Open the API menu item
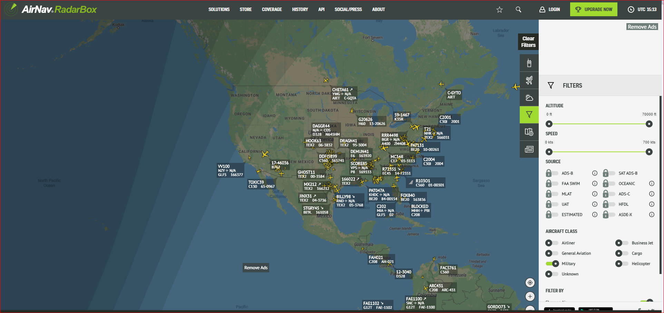 click(x=321, y=10)
